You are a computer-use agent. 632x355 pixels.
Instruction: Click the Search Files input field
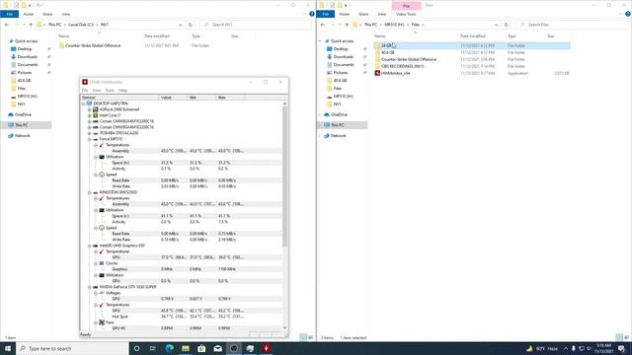[572, 25]
